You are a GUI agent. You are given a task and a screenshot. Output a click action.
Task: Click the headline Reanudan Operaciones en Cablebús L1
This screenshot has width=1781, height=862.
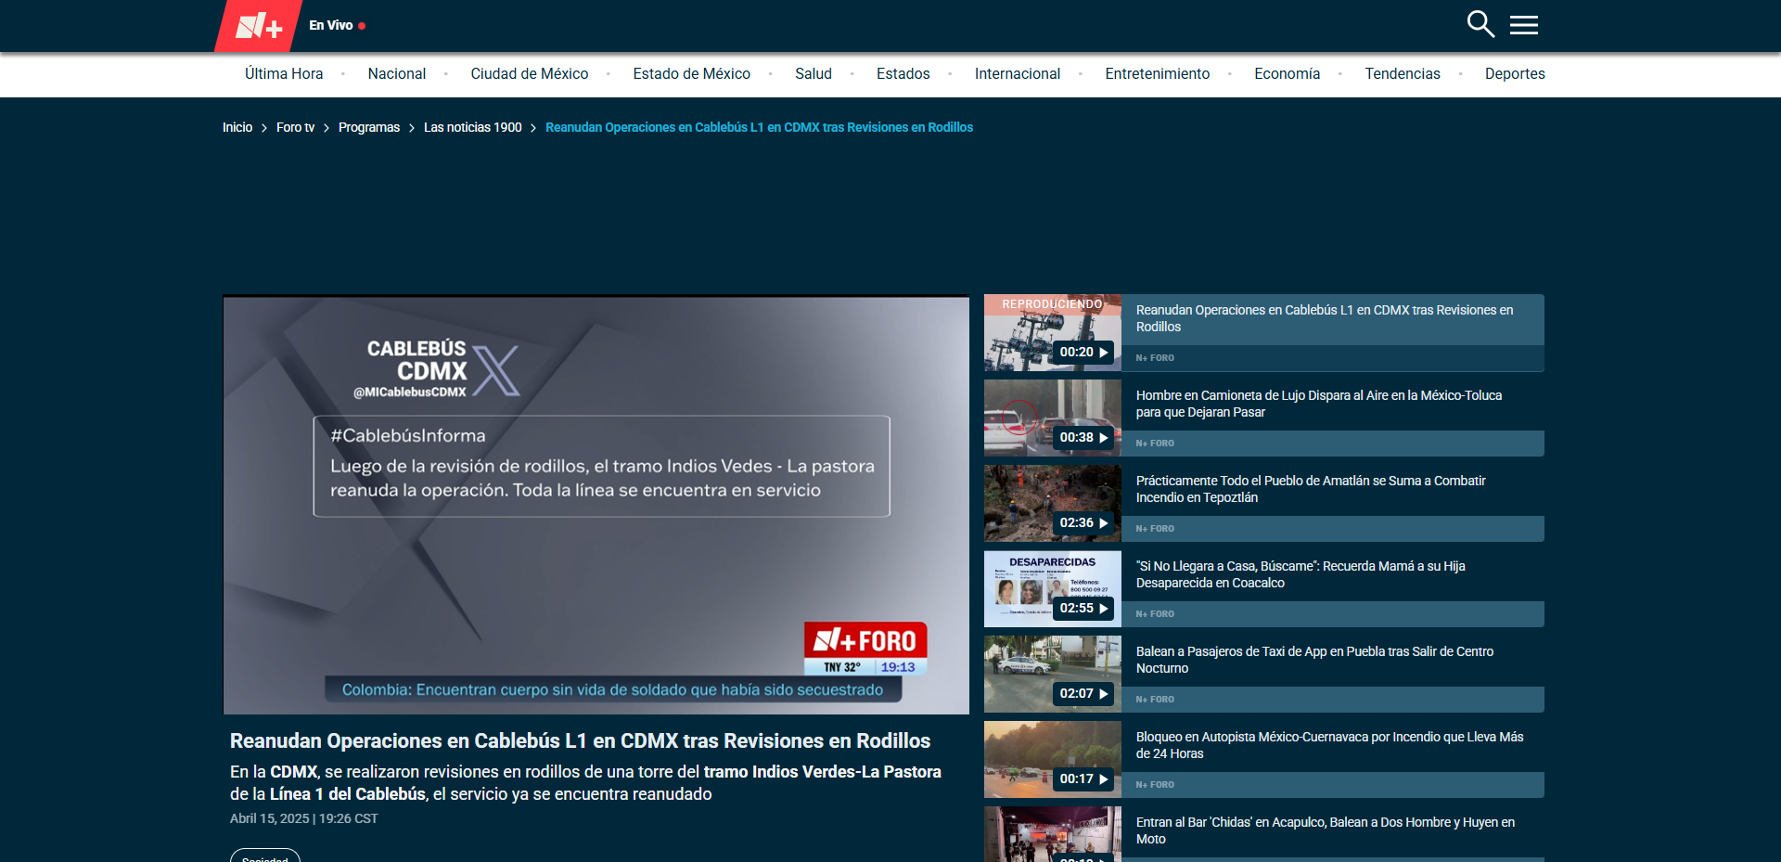580,740
